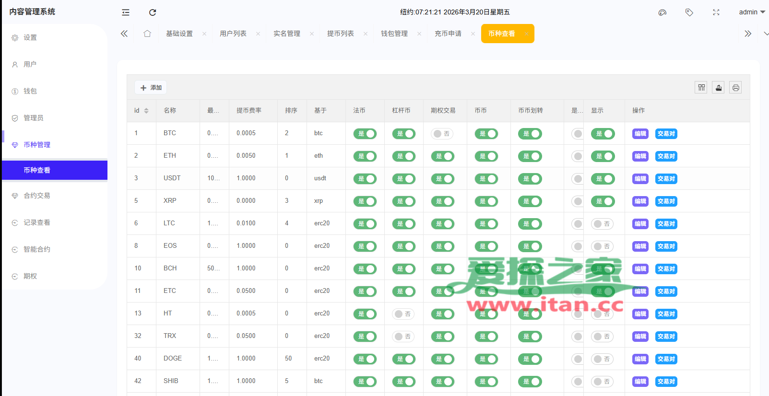This screenshot has height=396, width=769.
Task: Open the admin user dropdown
Action: (751, 12)
